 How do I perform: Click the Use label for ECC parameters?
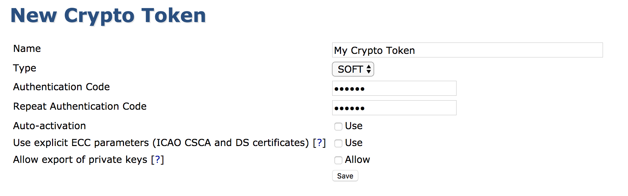pos(354,143)
